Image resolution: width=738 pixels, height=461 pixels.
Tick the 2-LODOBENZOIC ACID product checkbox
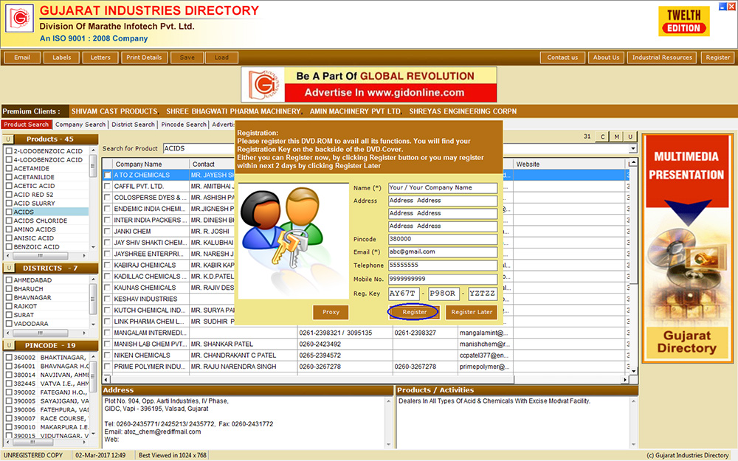pos(9,151)
